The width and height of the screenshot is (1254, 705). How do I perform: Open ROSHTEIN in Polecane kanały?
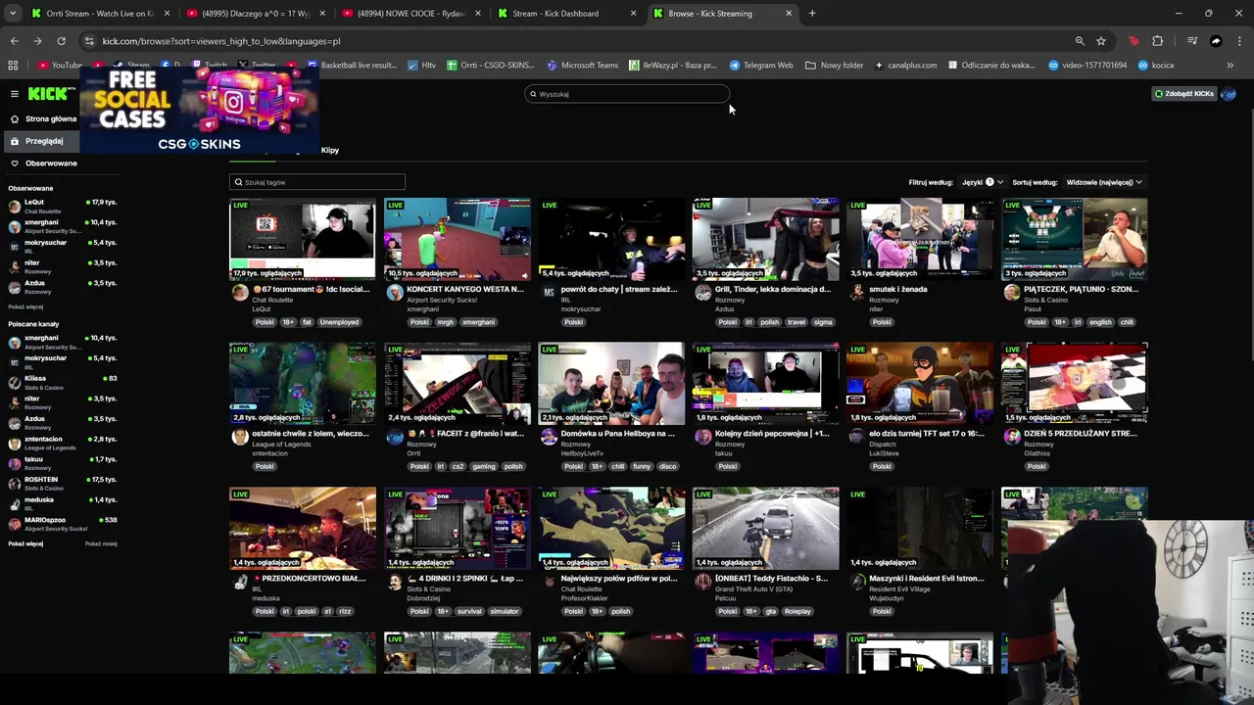pyautogui.click(x=63, y=484)
